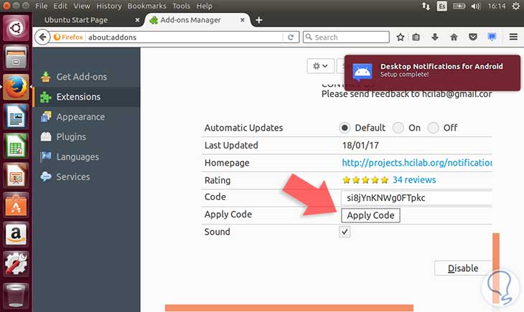Select Appearance in the sidebar
This screenshot has height=312, width=524.
87,117
